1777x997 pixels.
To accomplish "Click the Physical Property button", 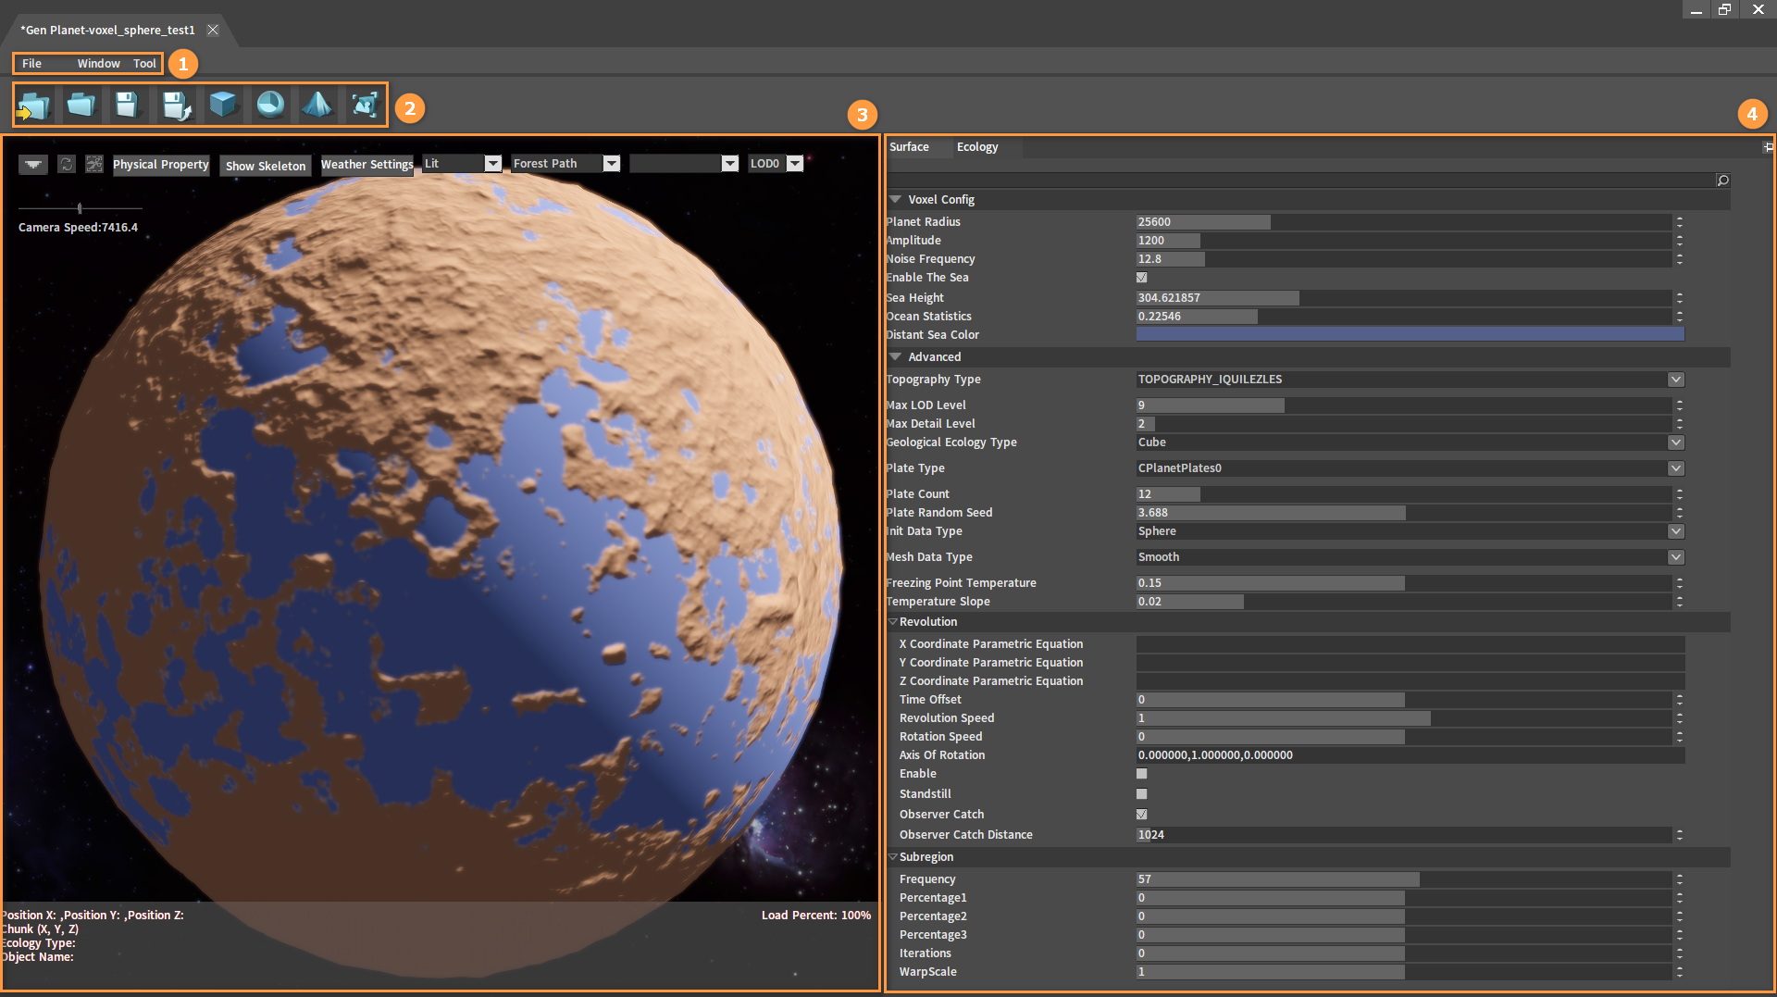I will point(161,165).
